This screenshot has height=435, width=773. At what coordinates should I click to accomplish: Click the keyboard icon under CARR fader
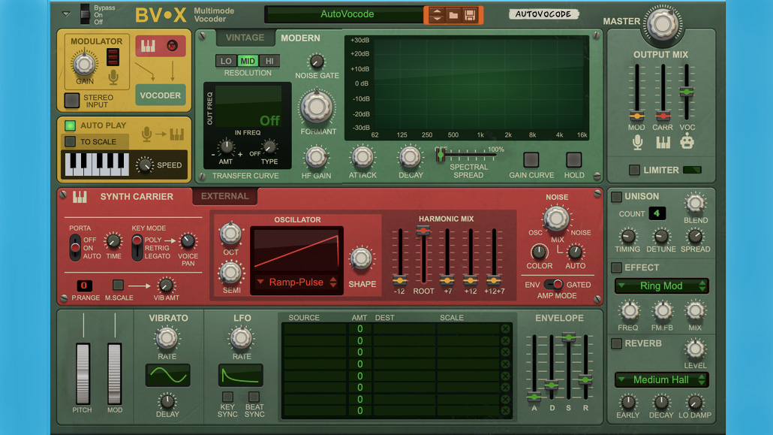click(x=663, y=142)
